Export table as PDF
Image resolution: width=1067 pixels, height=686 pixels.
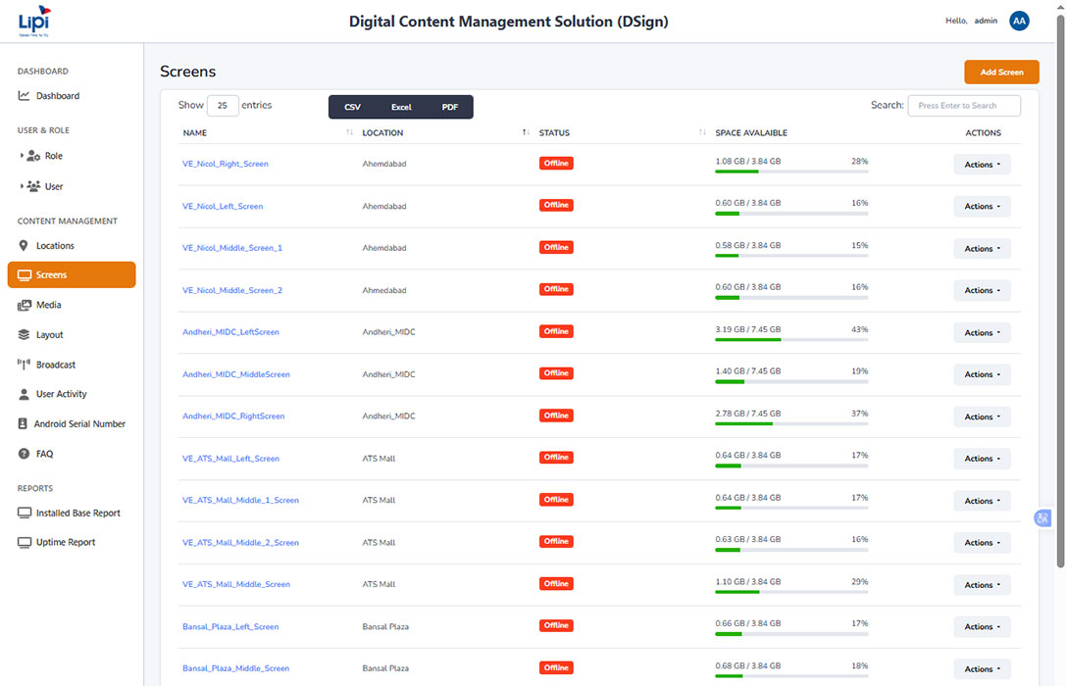450,107
